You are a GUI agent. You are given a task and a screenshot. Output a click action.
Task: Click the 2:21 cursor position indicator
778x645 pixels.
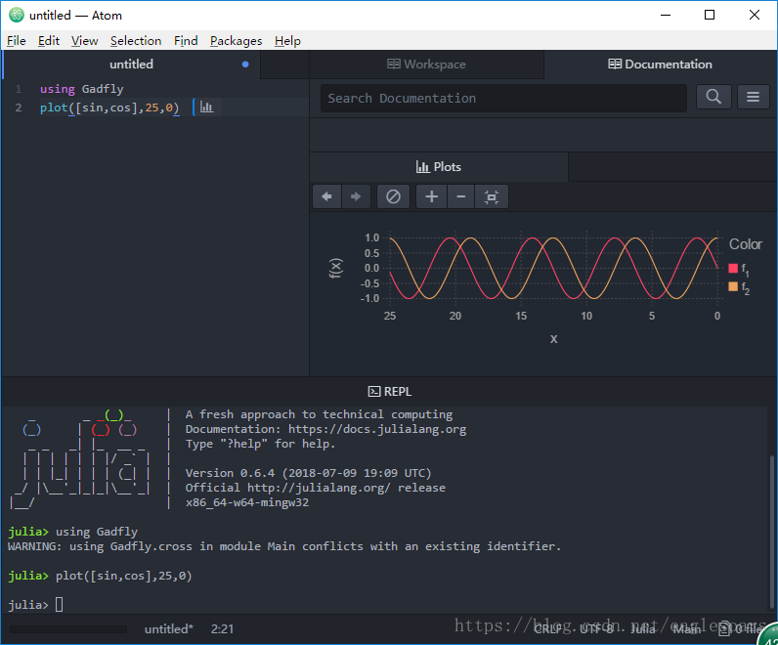pyautogui.click(x=222, y=629)
